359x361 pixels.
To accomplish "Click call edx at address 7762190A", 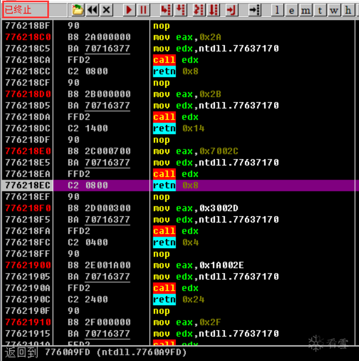I will click(x=176, y=288).
